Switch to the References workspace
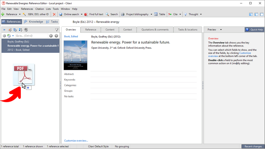This screenshot has width=265, height=149. (11, 22)
